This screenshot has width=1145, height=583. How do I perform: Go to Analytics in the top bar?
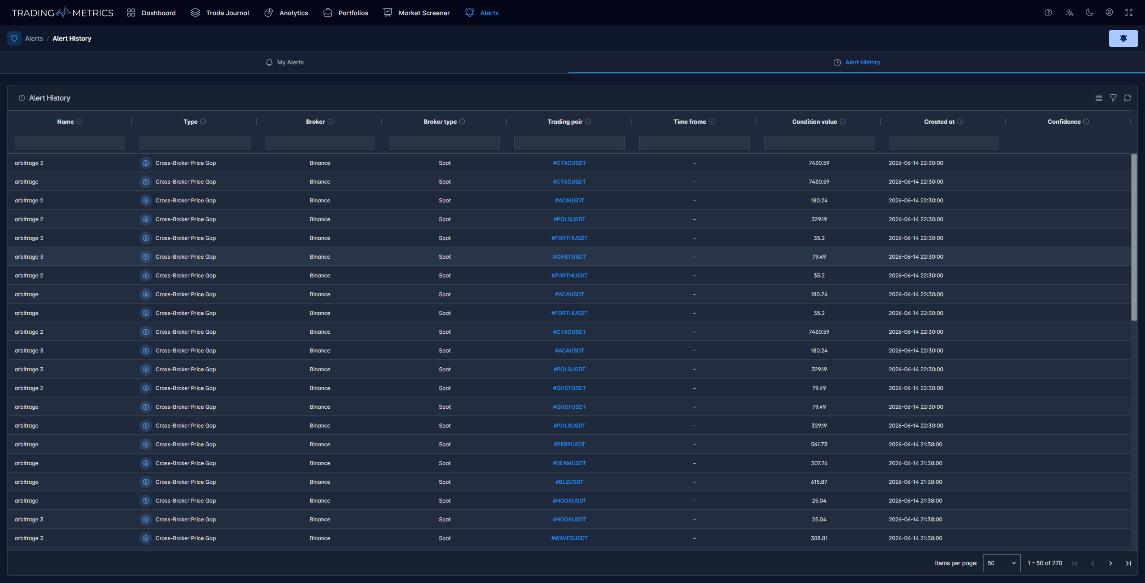coord(286,13)
